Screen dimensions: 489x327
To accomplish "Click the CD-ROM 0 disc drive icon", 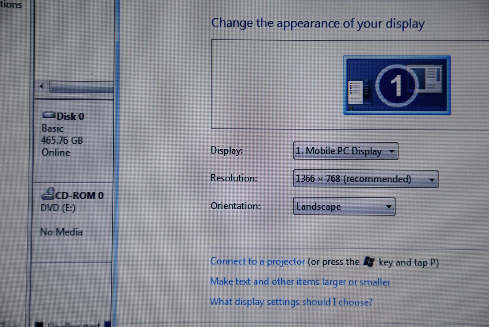I will 48,194.
